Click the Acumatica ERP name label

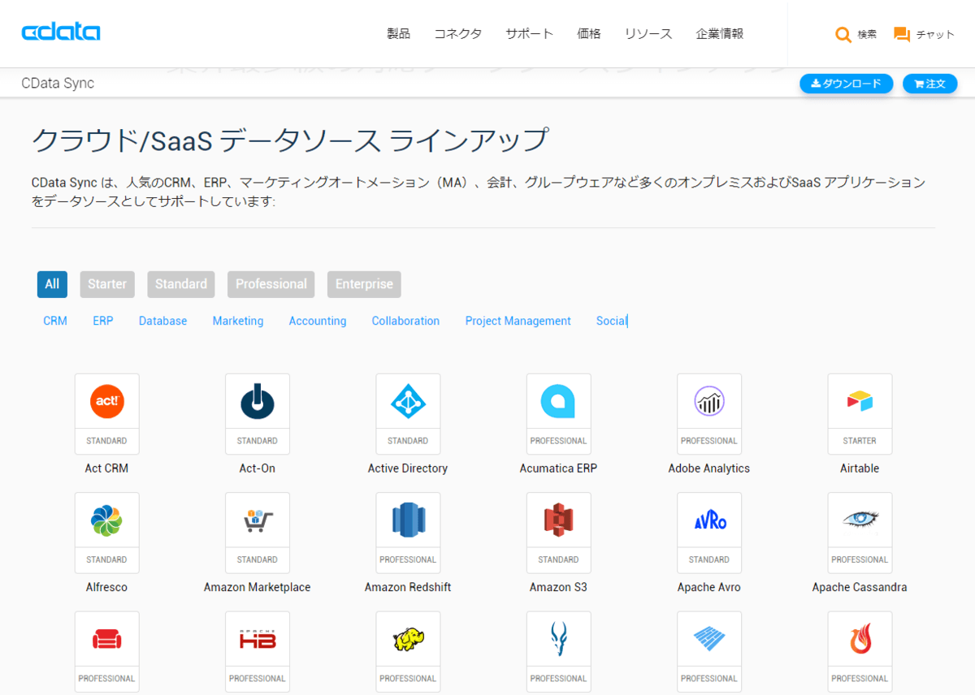pyautogui.click(x=558, y=468)
